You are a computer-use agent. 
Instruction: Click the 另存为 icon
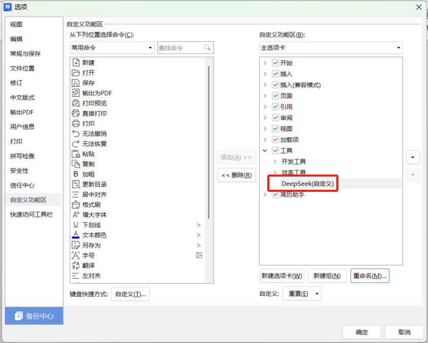tap(76, 245)
